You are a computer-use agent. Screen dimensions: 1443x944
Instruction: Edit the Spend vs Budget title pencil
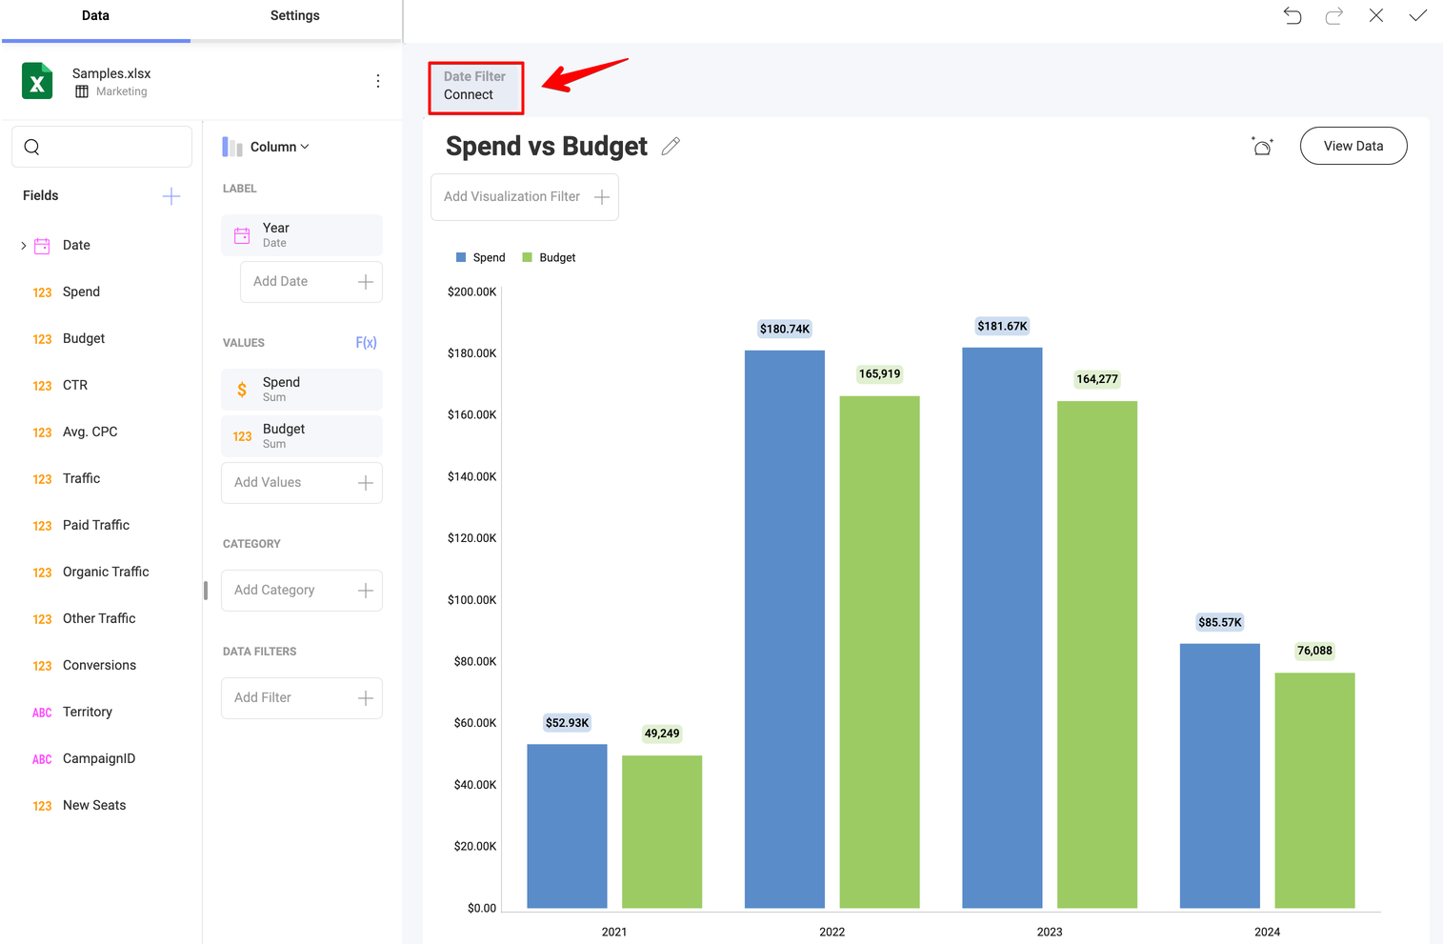[x=671, y=146]
